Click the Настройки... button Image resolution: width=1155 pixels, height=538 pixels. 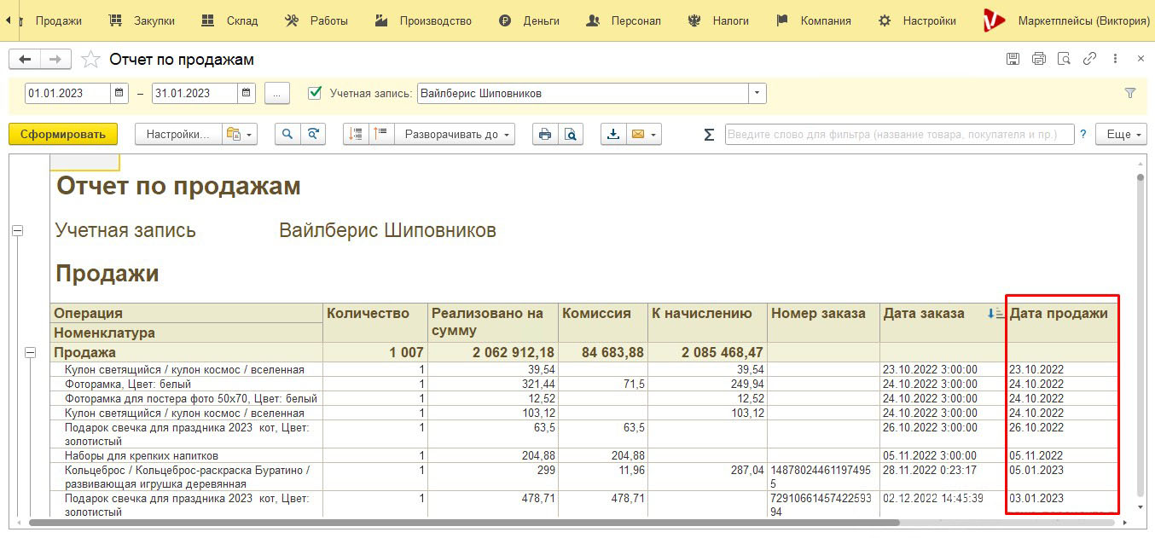[177, 134]
